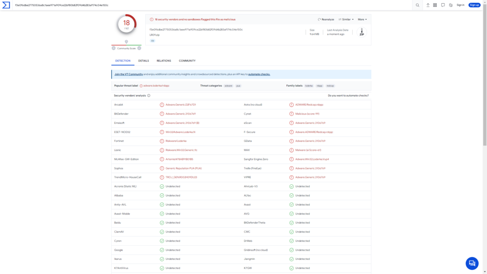Viewport: 487px width, 274px height.
Task: Go to the Community tab
Action: pos(187,61)
